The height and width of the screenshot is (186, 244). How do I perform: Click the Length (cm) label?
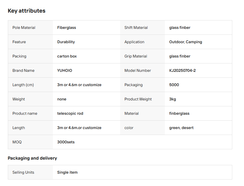[23, 85]
